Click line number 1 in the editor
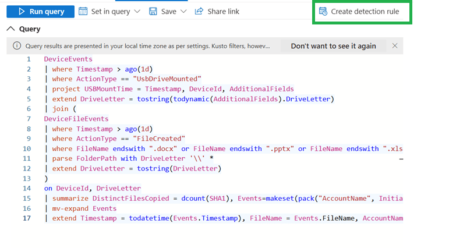The width and height of the screenshot is (449, 248). 28,59
